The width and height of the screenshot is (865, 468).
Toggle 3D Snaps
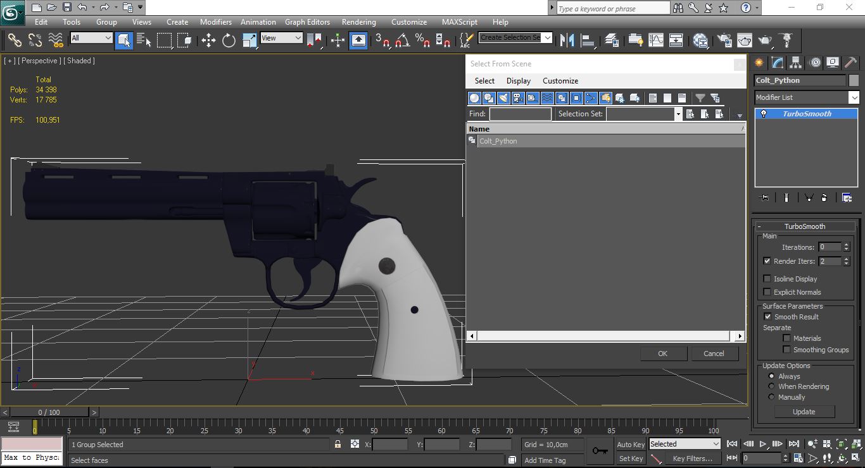[x=382, y=40]
